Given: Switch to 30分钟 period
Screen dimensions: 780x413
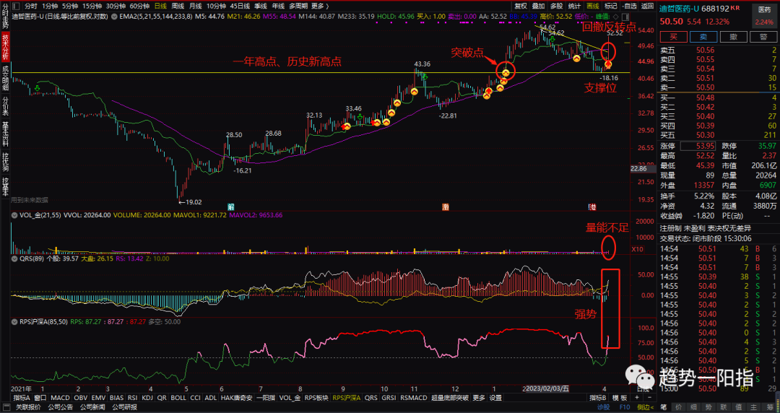Looking at the screenshot, I should (116, 6).
